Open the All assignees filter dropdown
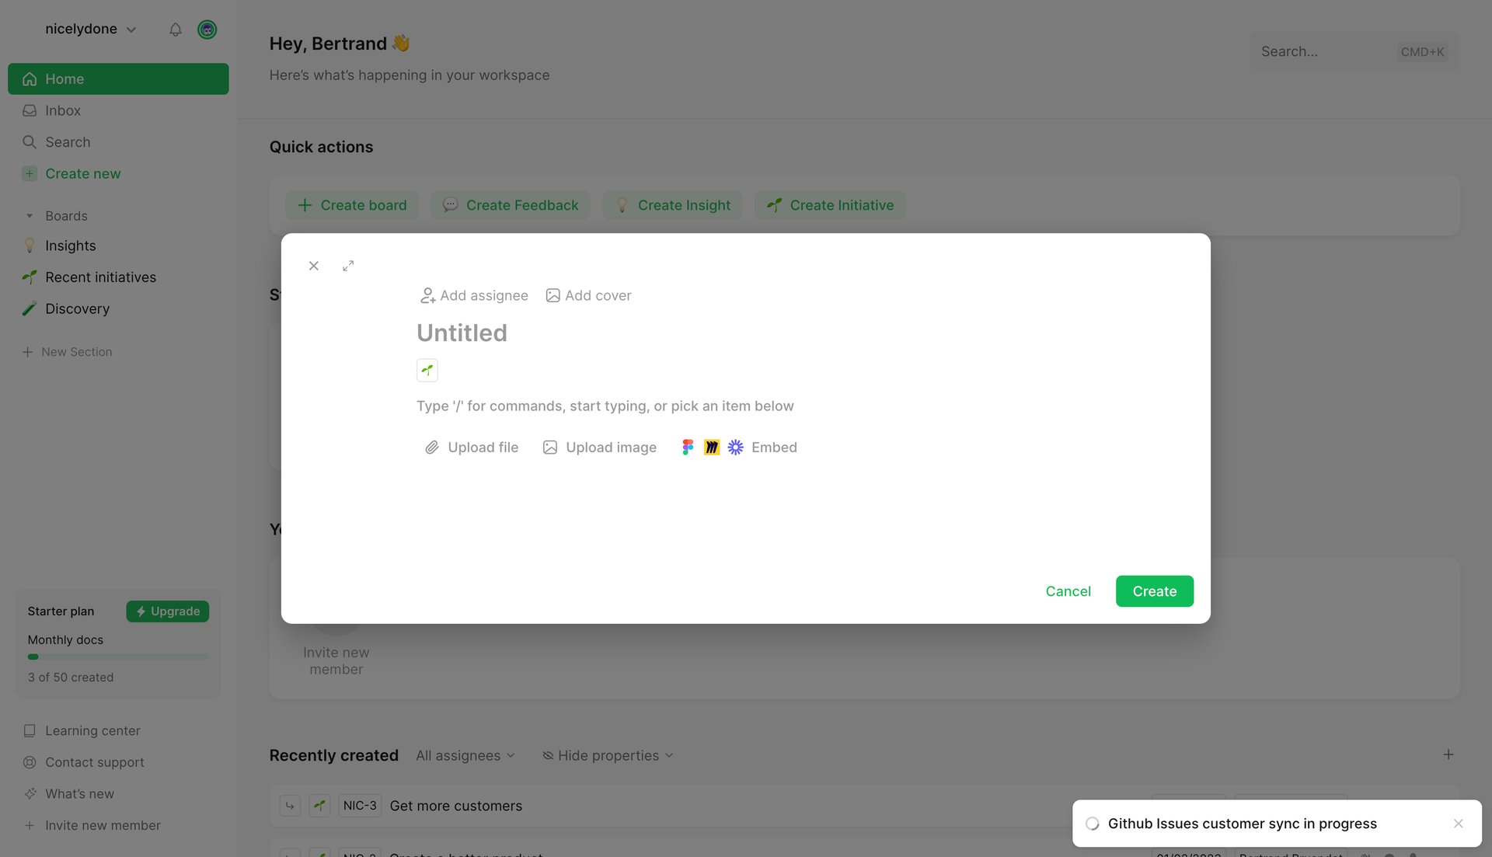 tap(465, 755)
